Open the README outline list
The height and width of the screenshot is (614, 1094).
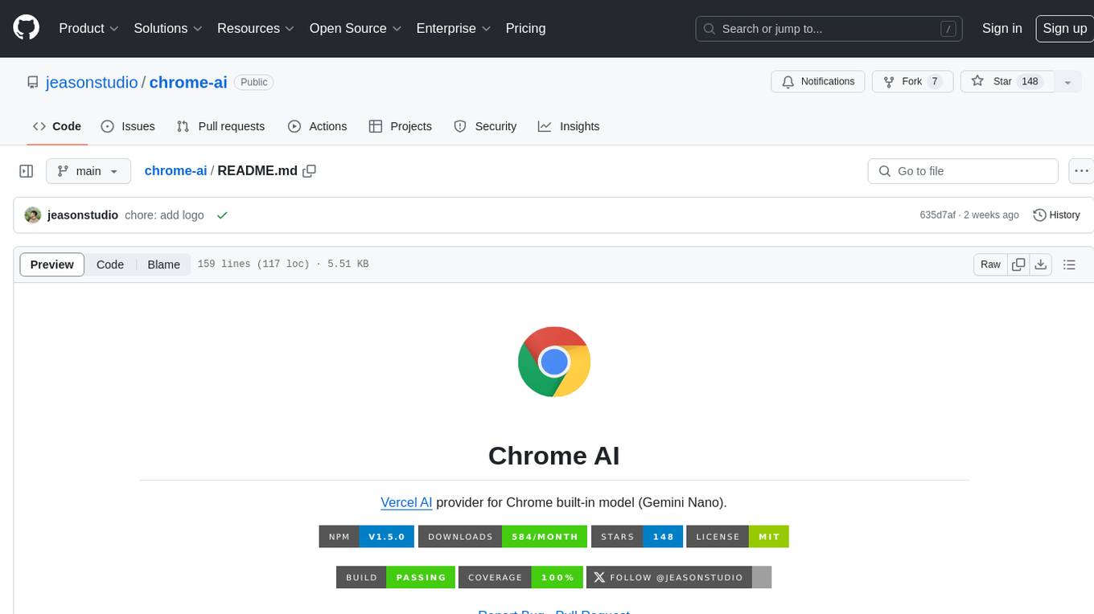point(1069,264)
